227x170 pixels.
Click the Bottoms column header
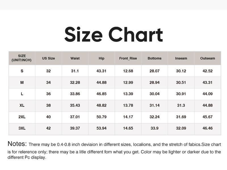click(154, 58)
